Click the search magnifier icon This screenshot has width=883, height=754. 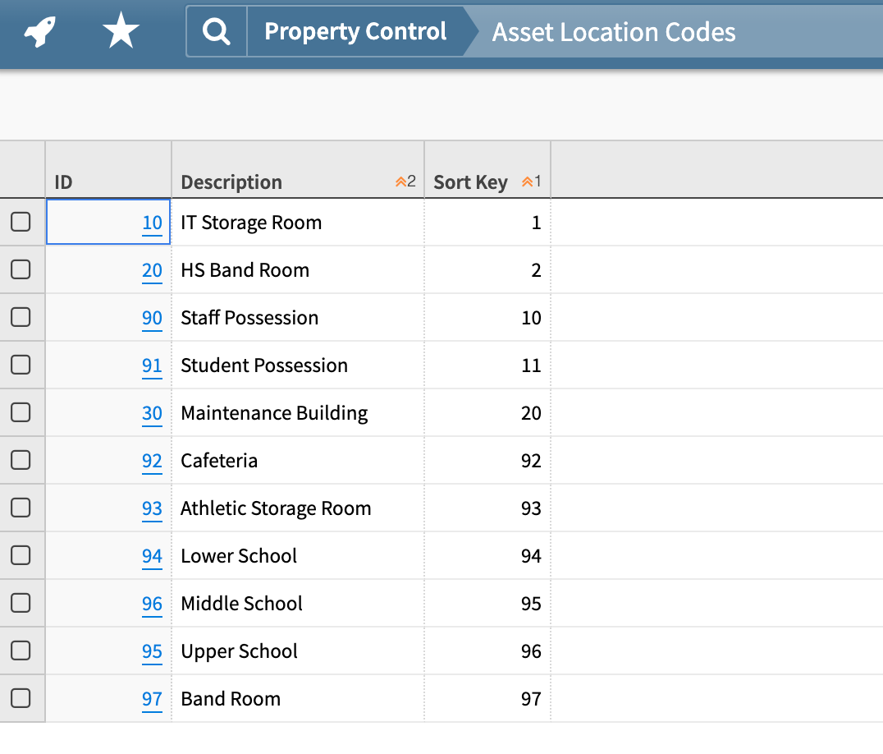tap(215, 30)
